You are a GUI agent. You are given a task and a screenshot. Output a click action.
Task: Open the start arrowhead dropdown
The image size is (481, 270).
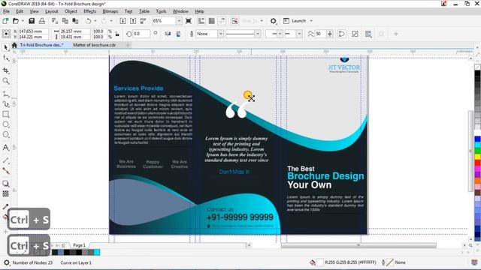(280, 34)
